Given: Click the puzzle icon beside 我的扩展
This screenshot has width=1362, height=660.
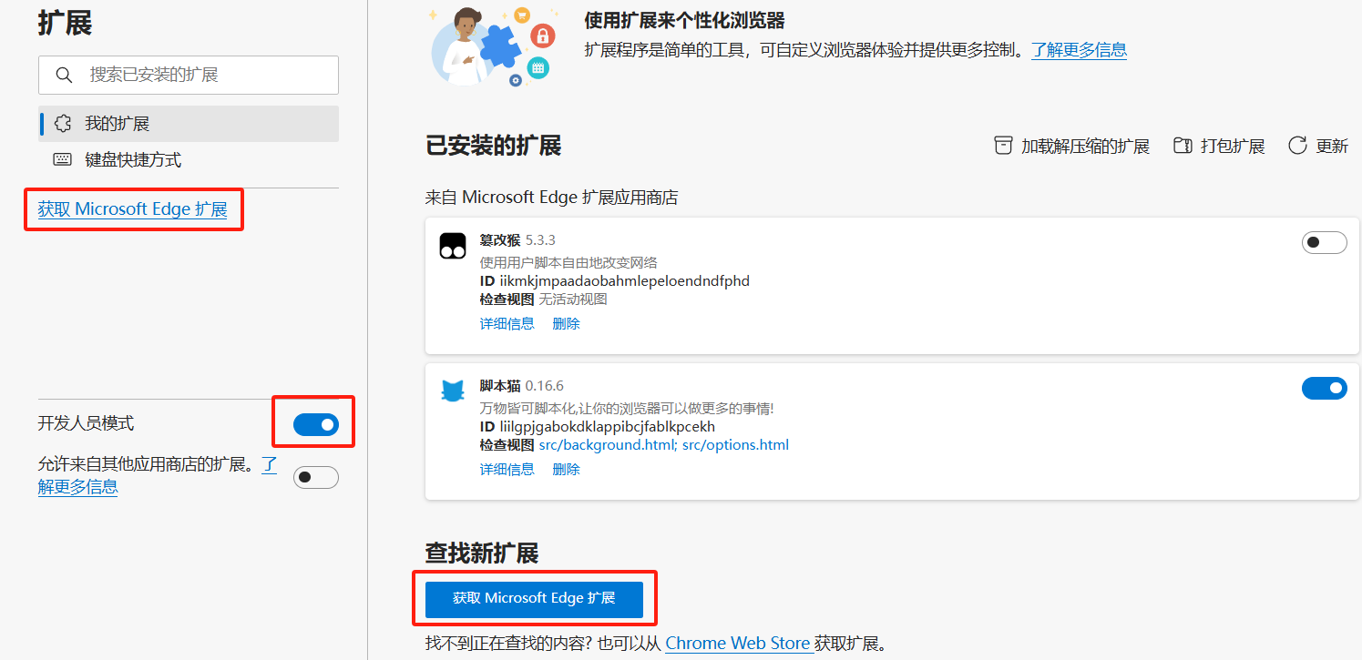Looking at the screenshot, I should pos(63,124).
